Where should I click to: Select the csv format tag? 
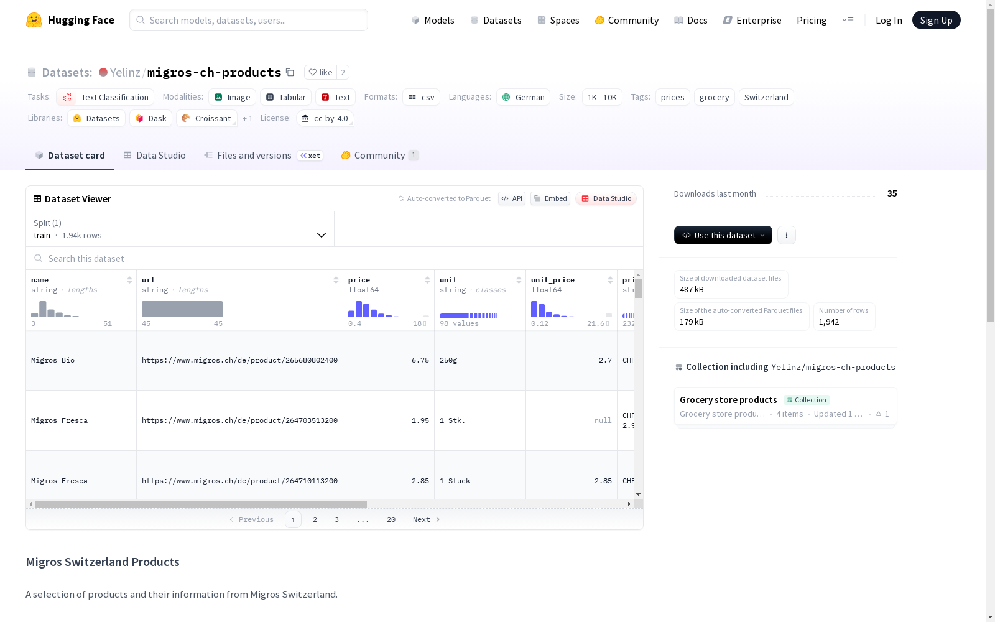point(422,97)
